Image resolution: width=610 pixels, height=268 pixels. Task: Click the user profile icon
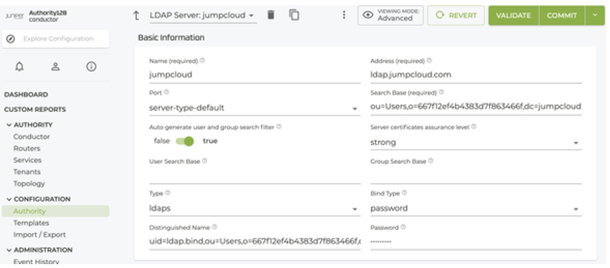55,66
